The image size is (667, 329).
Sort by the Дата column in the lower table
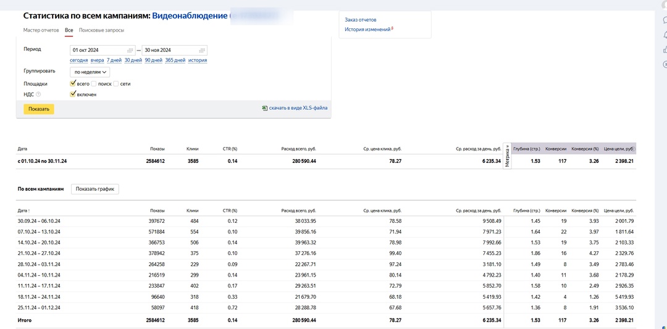point(24,211)
